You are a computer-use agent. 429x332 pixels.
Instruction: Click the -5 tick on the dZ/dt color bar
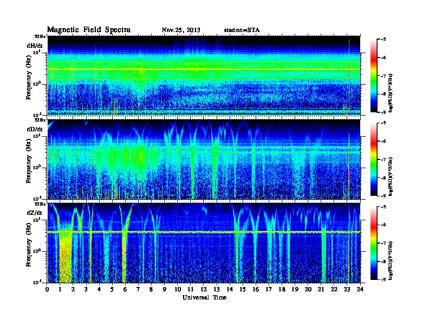coord(383,207)
